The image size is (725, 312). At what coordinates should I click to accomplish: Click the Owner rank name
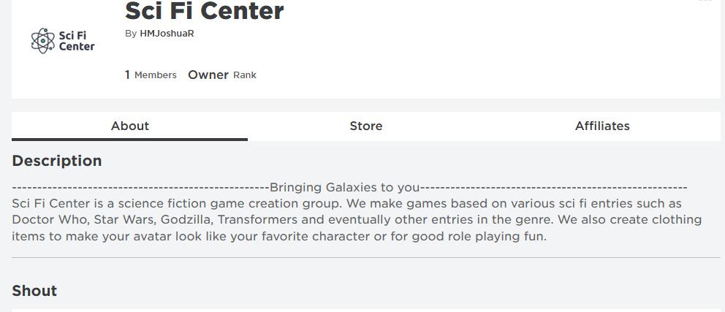coord(208,75)
